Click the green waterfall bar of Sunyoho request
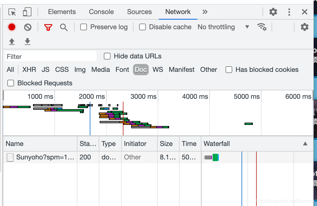 [x=215, y=157]
